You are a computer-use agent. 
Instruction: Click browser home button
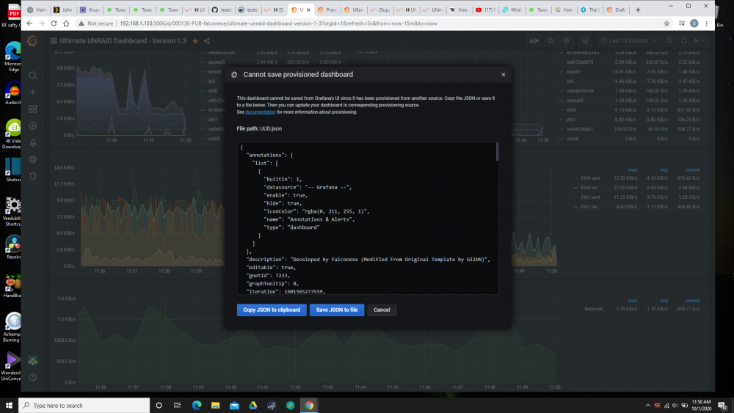coord(66,23)
